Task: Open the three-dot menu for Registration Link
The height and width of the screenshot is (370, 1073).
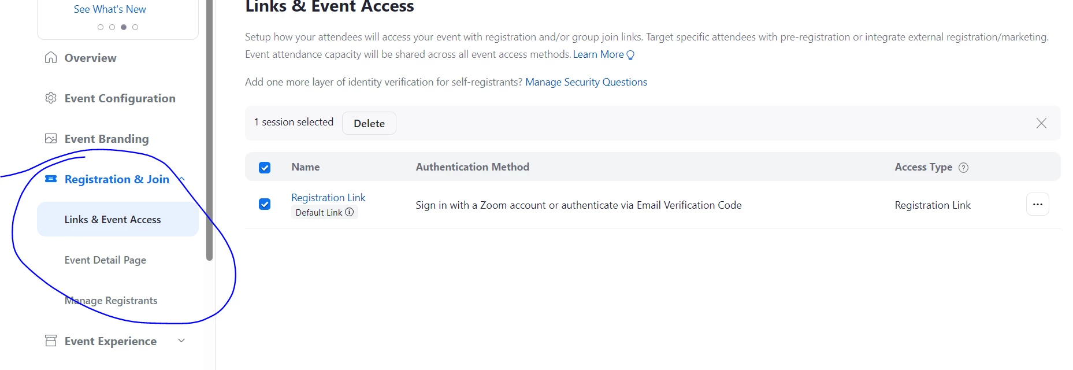Action: [x=1037, y=205]
